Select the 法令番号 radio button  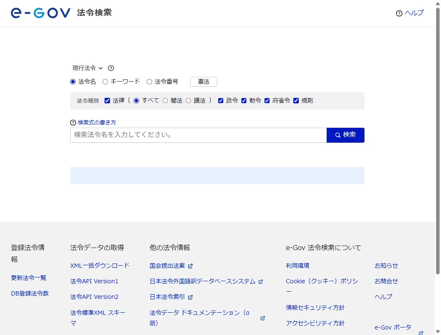[149, 82]
